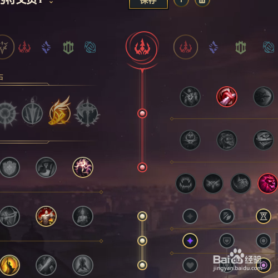The height and width of the screenshot is (278, 278).
Task: Select the armor shield stat shard
Action: pyautogui.click(x=227, y=241)
